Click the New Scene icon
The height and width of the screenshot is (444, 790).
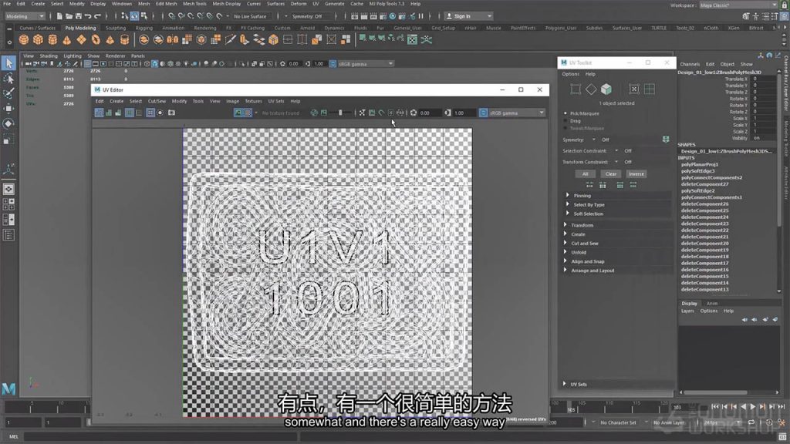point(59,16)
